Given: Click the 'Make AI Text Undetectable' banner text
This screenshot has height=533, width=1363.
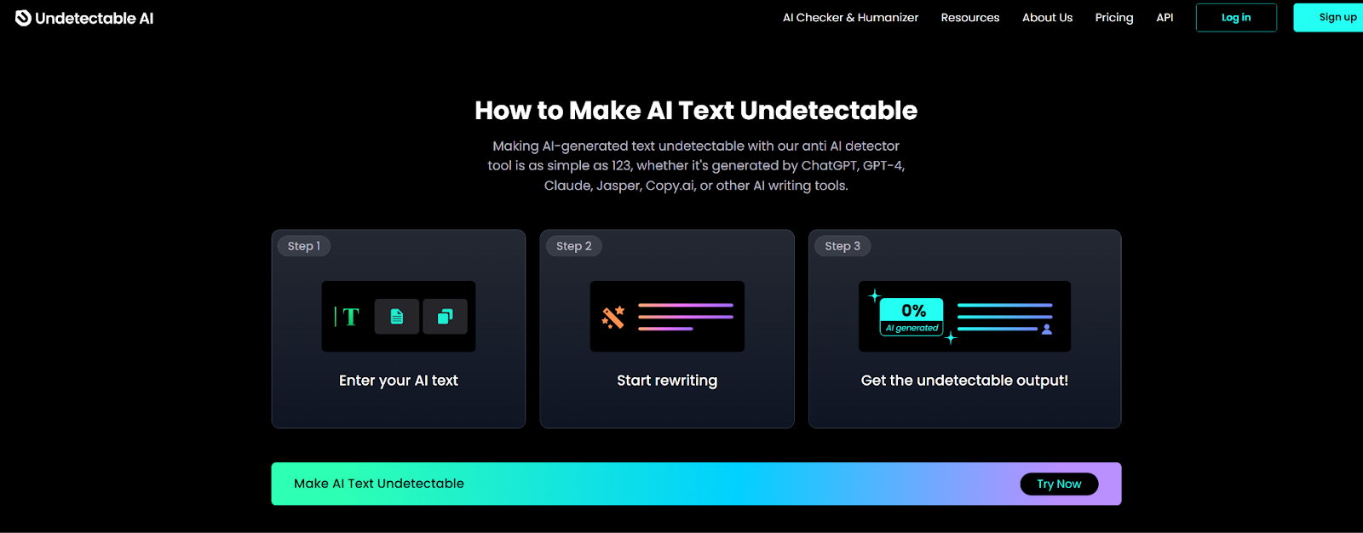Looking at the screenshot, I should (379, 484).
